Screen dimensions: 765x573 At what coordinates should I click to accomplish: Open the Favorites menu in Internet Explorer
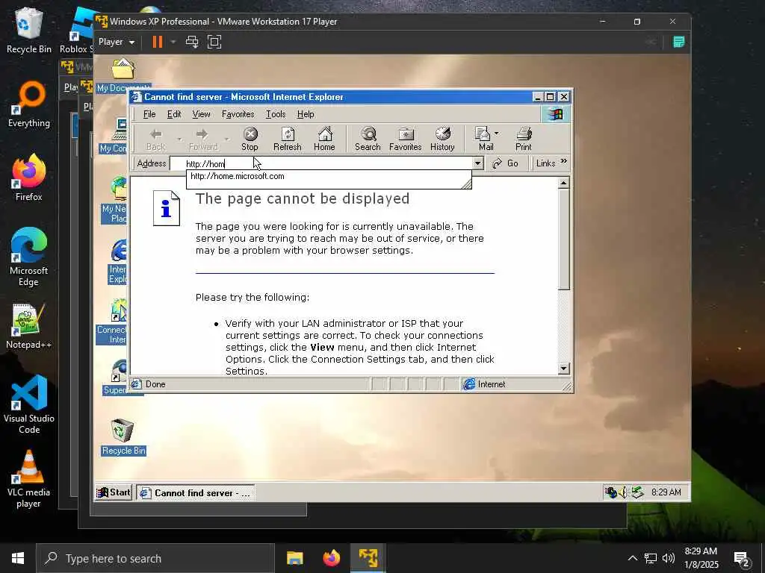238,114
